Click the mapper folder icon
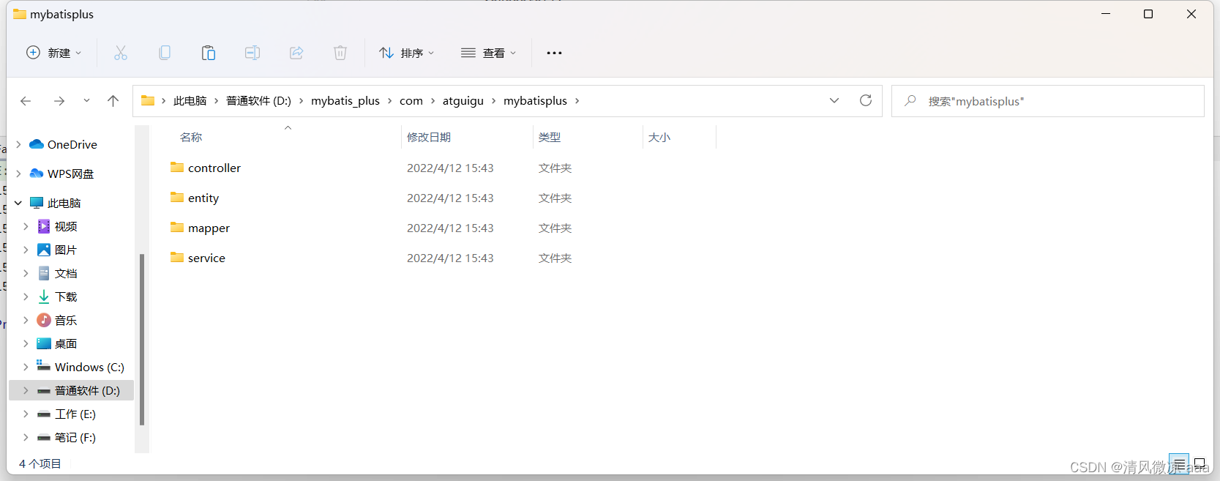This screenshot has width=1220, height=481. pos(177,227)
